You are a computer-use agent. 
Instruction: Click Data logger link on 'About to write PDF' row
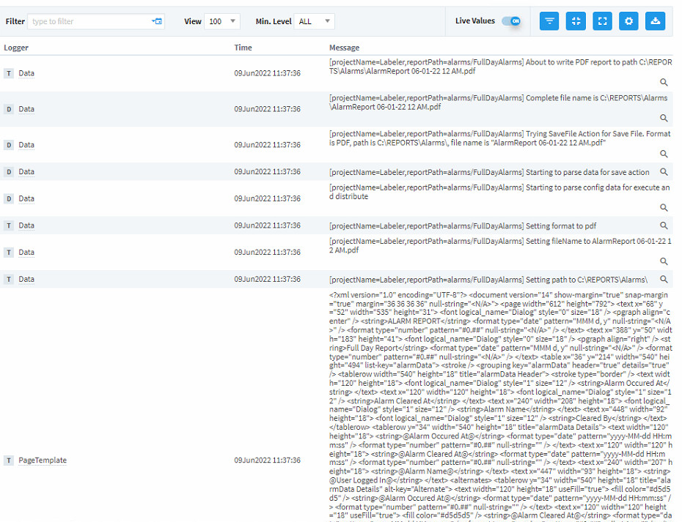tap(26, 73)
